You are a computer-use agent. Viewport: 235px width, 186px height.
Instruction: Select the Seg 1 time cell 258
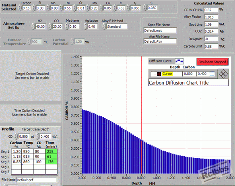51,151
